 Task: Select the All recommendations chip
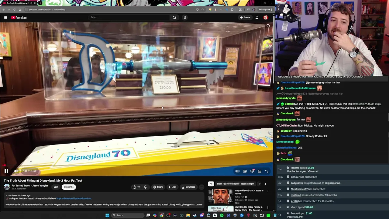pos(211,184)
